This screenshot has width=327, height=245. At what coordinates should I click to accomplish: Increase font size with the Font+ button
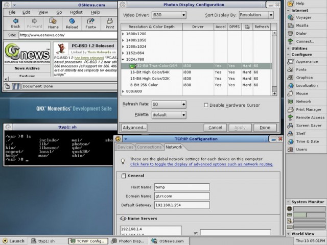(x=91, y=23)
